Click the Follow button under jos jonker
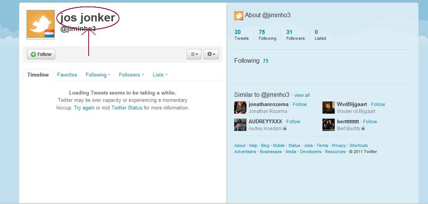The image size is (428, 204). point(41,54)
